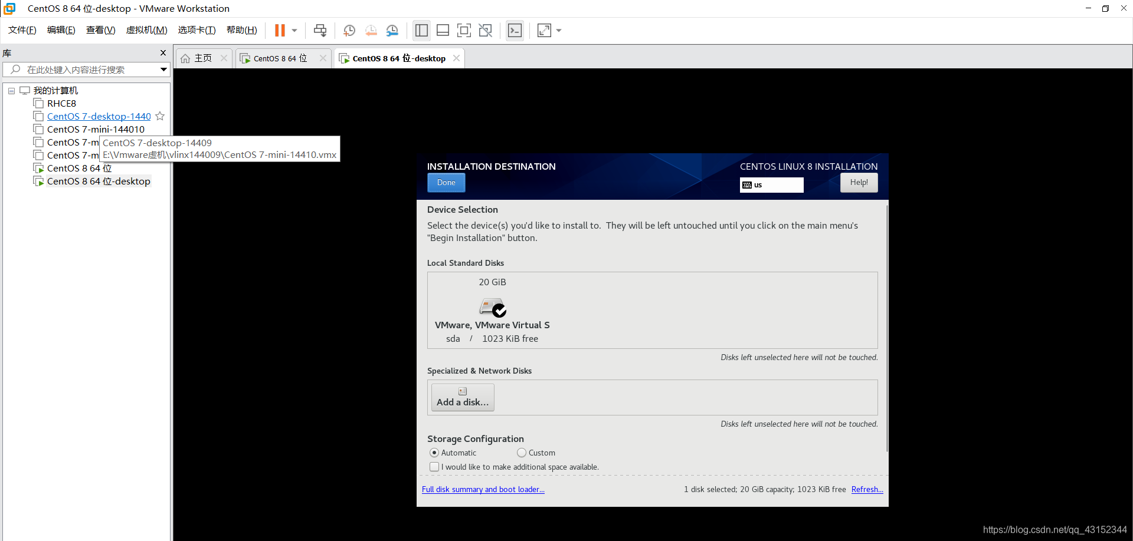This screenshot has height=541, width=1133.
Task: Close the CentOS 8 64 位-desktop tab
Action: click(456, 58)
